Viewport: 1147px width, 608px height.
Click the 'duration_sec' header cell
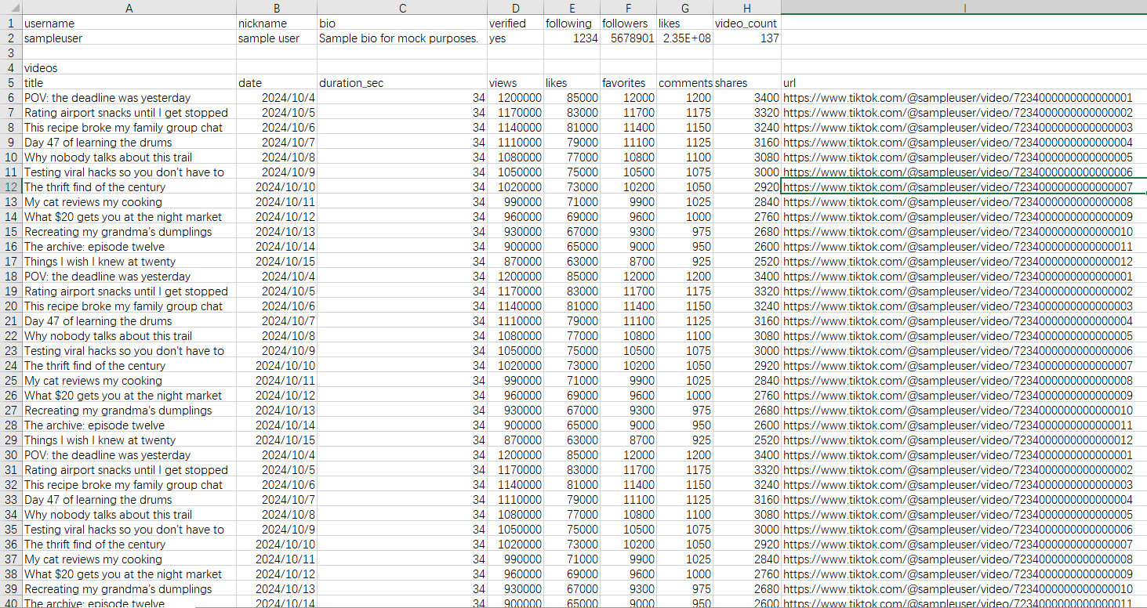click(402, 83)
